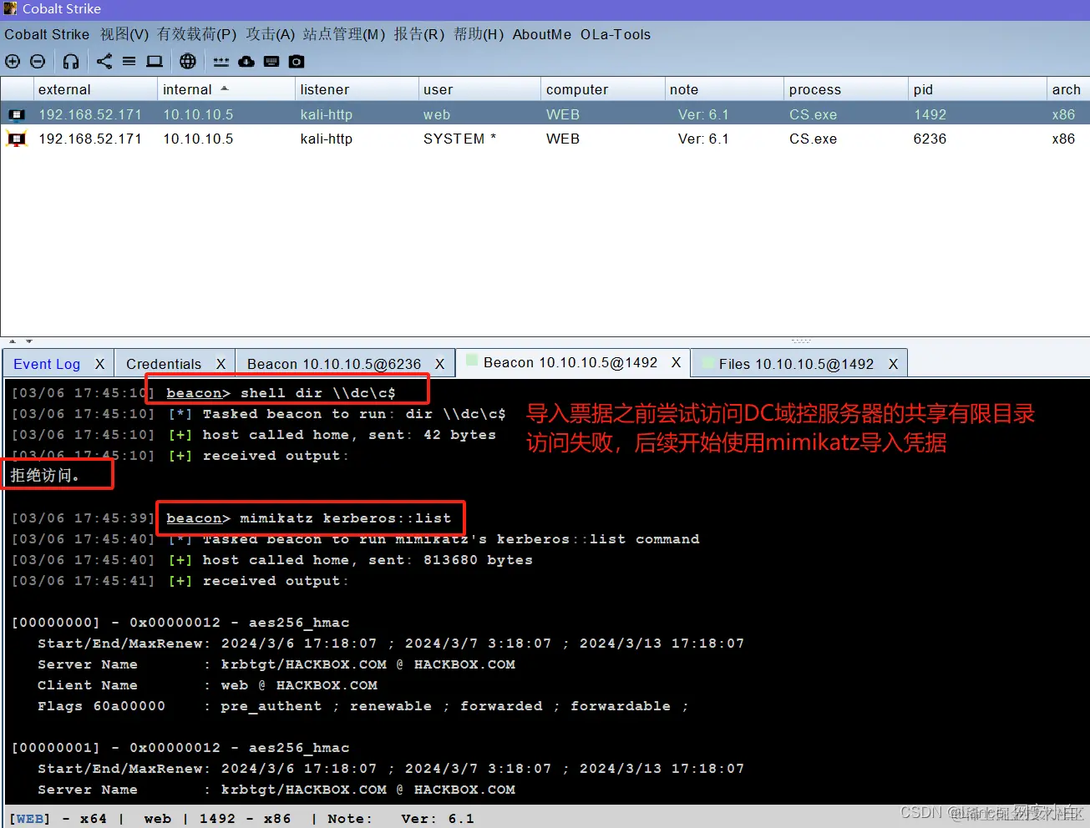Image resolution: width=1090 pixels, height=828 pixels.
Task: Open the 报告(R) menu
Action: click(419, 34)
